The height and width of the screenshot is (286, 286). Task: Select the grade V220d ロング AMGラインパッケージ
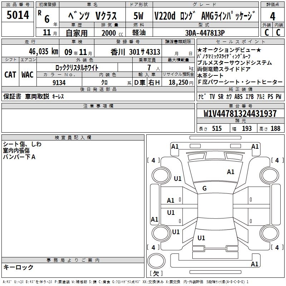click(205, 16)
